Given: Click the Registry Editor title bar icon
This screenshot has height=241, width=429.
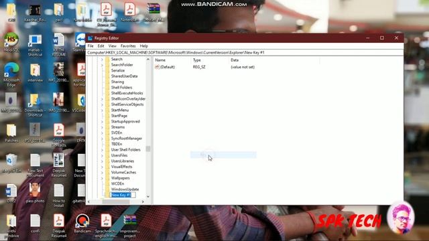Looking at the screenshot, I should click(x=90, y=38).
